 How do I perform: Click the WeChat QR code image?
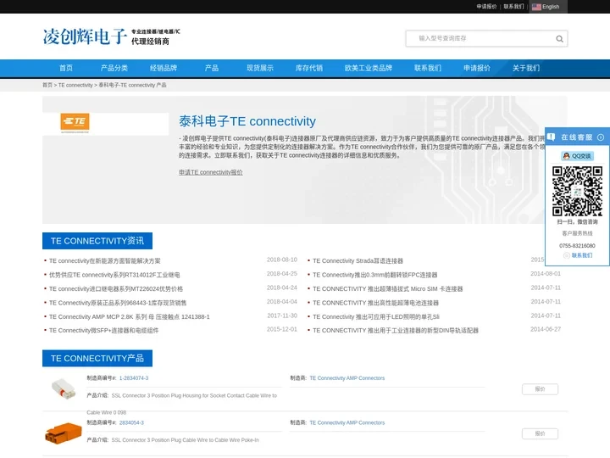tap(577, 191)
